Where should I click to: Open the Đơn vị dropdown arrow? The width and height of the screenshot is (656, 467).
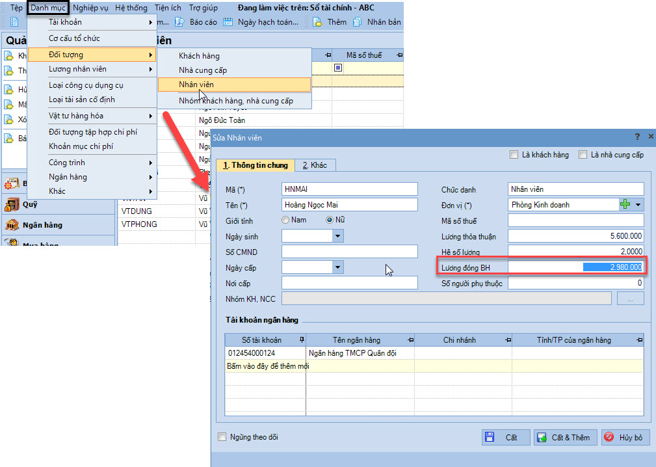point(638,205)
